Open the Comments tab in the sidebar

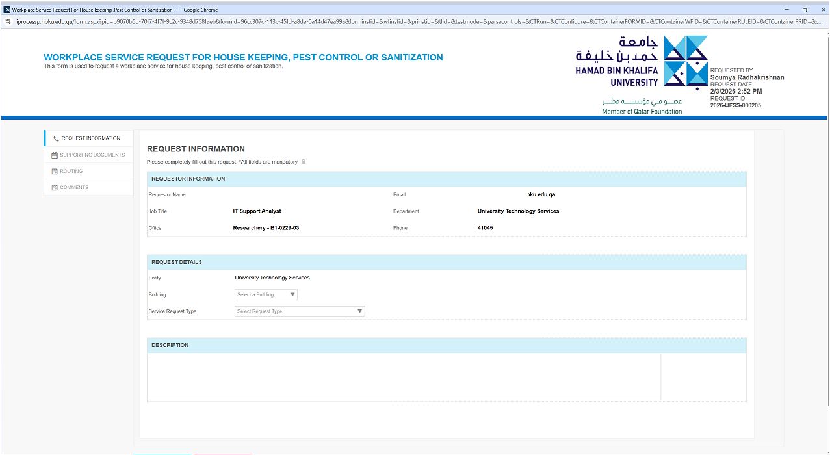click(x=73, y=187)
